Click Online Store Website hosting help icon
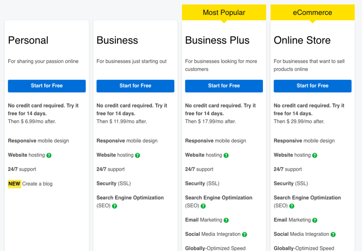 tap(315, 155)
